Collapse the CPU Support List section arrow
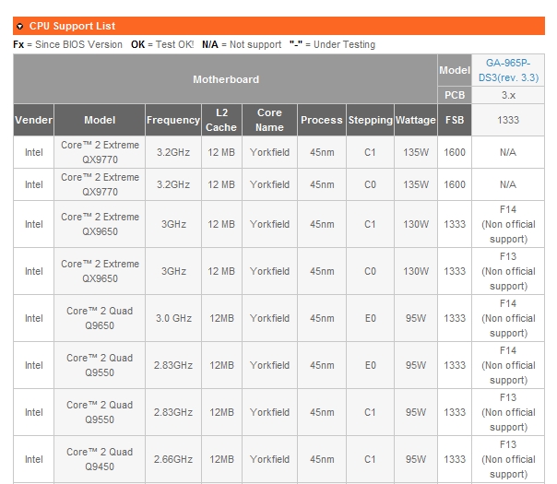The width and height of the screenshot is (557, 484). 20,27
